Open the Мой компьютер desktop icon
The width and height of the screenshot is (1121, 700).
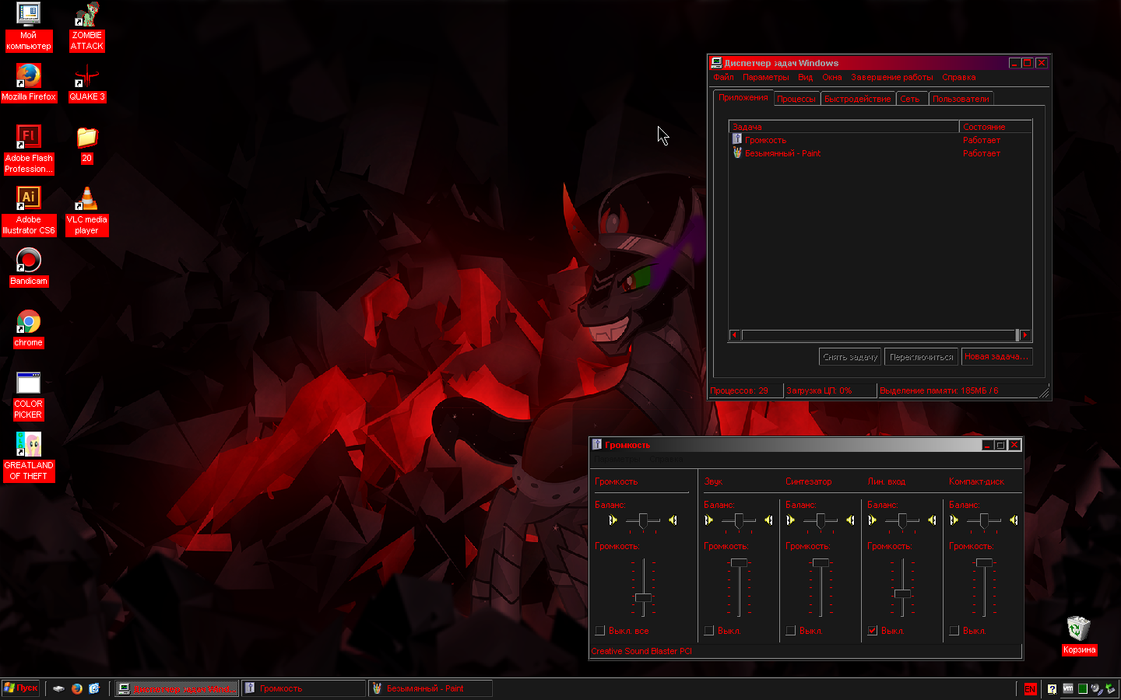[x=29, y=27]
